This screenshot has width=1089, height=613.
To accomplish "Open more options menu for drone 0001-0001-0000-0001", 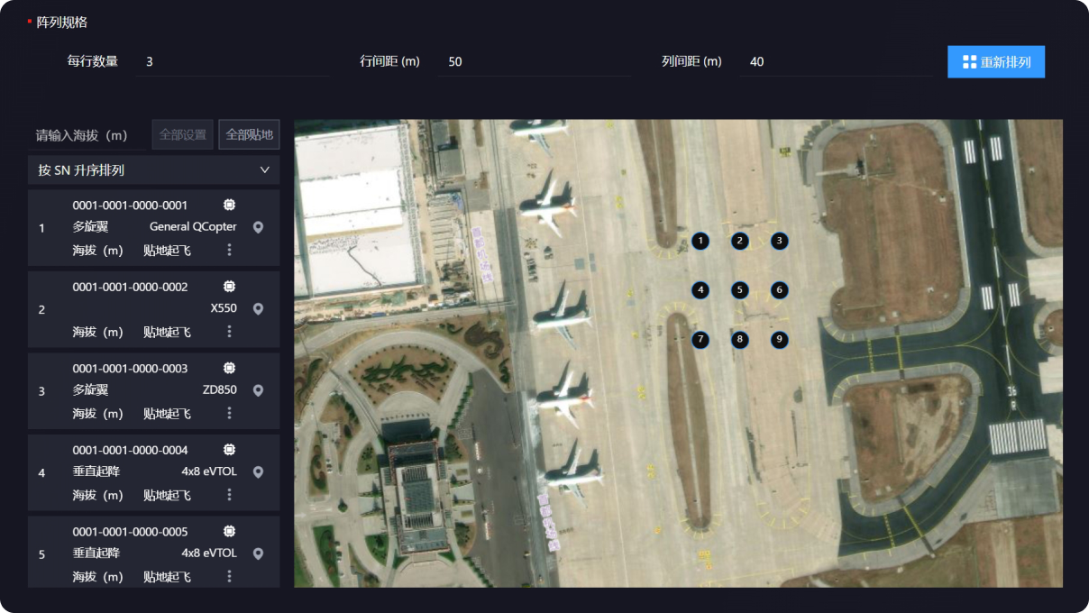I will click(x=229, y=250).
